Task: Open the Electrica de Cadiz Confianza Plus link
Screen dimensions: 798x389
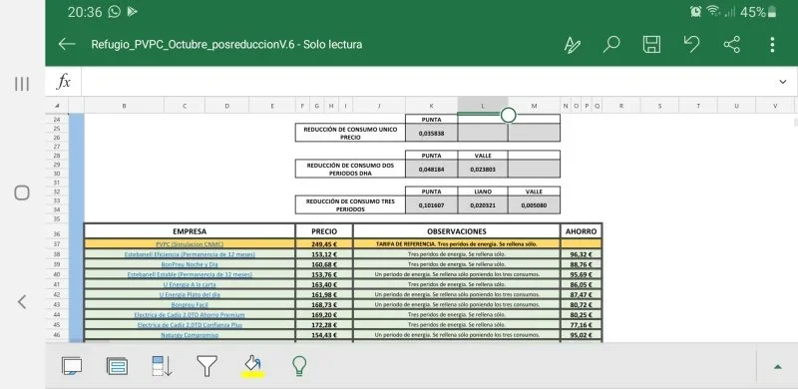Action: coord(190,325)
